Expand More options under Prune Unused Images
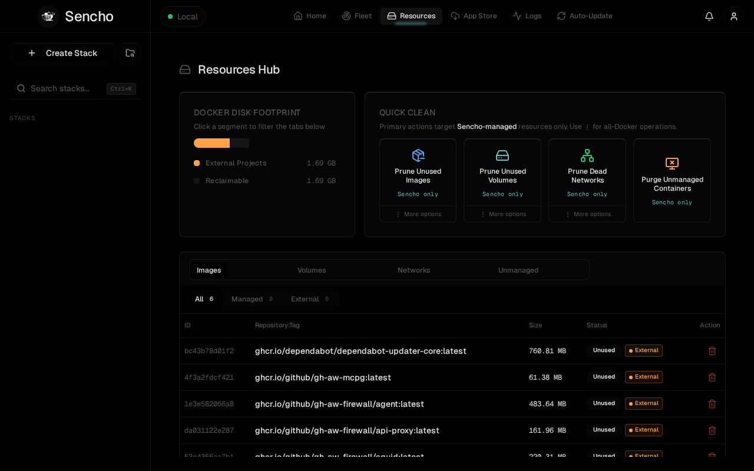Image resolution: width=754 pixels, height=471 pixels. (418, 214)
